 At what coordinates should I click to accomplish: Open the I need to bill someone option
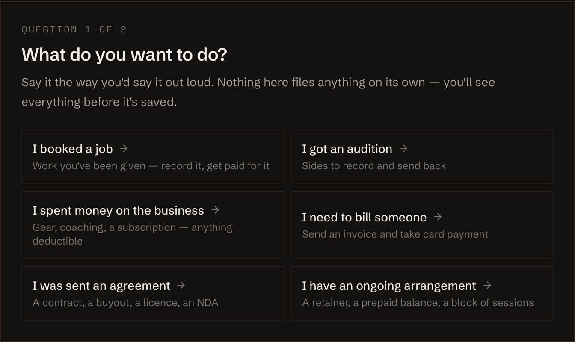(x=422, y=225)
